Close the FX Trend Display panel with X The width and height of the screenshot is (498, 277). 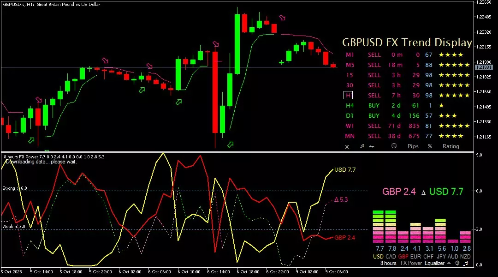347,146
